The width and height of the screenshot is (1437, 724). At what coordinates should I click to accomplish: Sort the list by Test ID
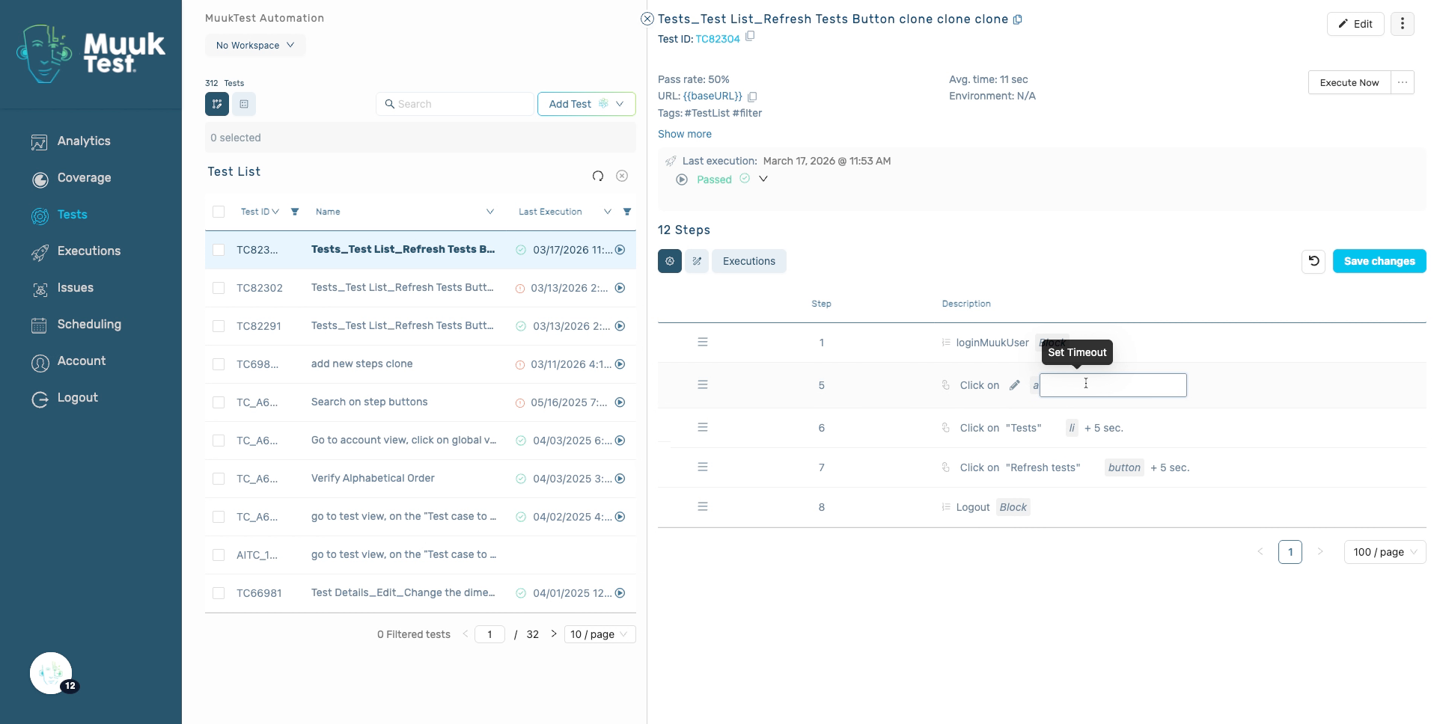pyautogui.click(x=275, y=212)
